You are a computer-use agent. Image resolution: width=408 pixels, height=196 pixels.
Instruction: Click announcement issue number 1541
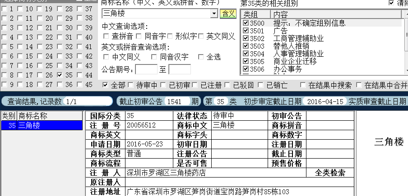point(177,101)
